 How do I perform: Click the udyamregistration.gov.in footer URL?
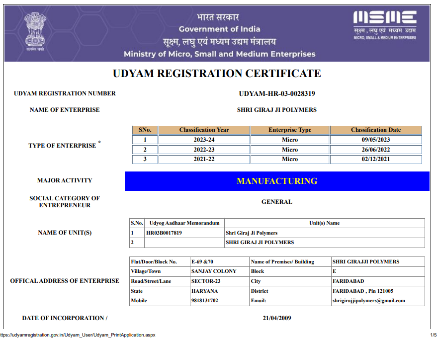[78, 335]
